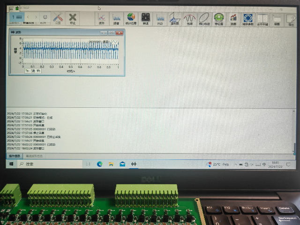Minimize the 波形 waveform child window

104,33
